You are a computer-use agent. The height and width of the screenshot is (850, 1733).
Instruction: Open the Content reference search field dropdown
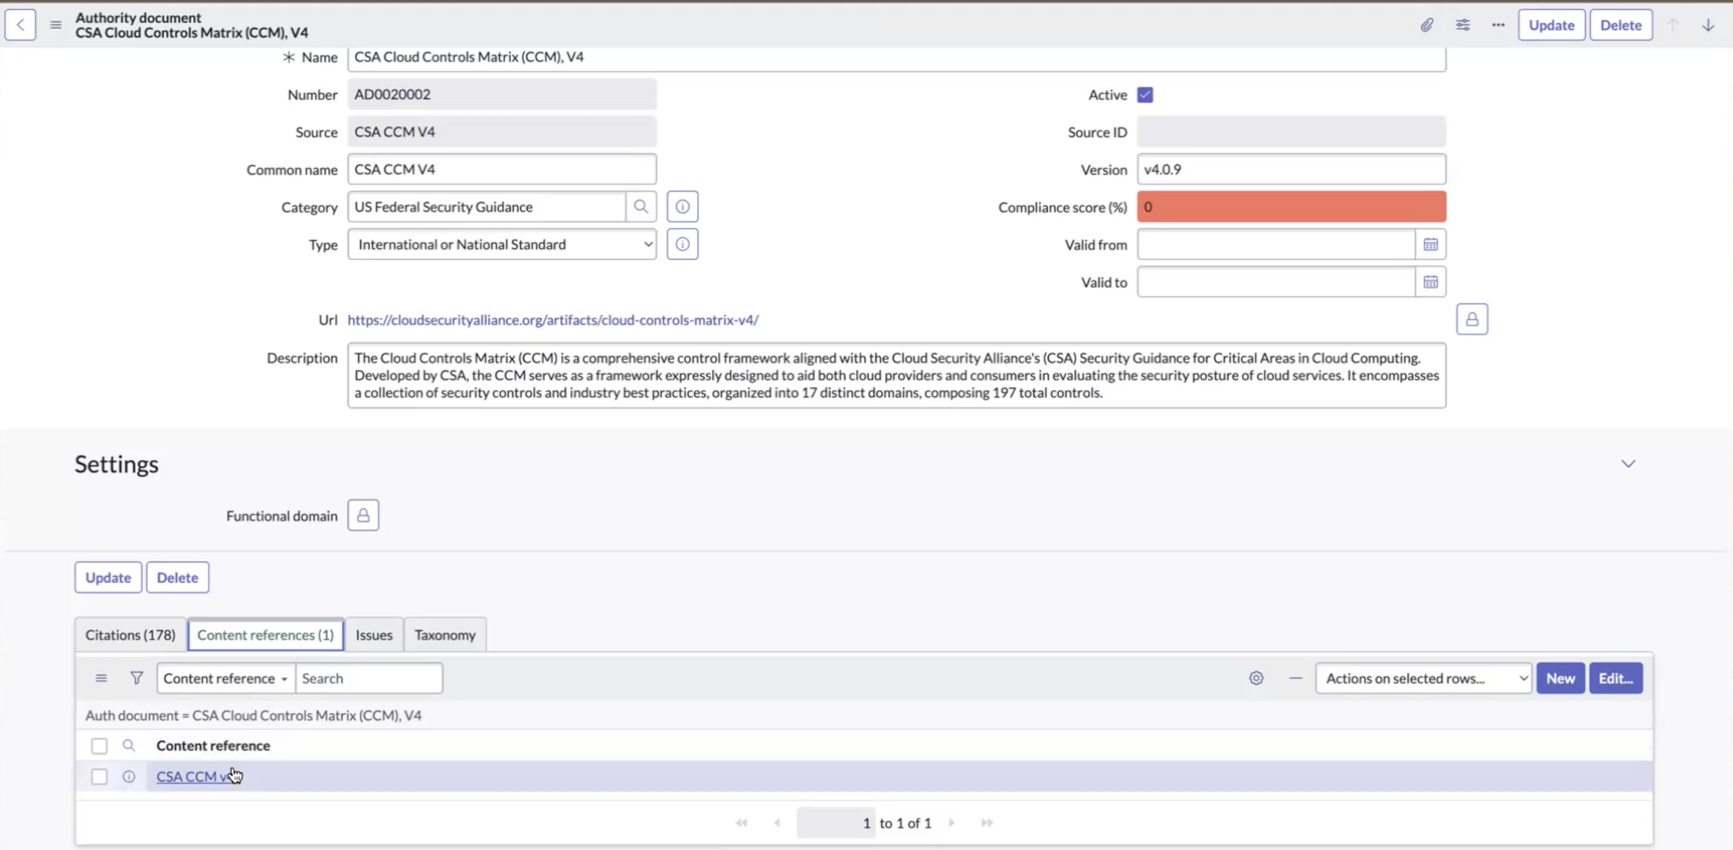(x=226, y=678)
